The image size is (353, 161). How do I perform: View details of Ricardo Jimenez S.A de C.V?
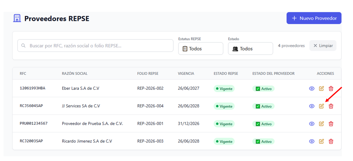pyautogui.click(x=311, y=141)
